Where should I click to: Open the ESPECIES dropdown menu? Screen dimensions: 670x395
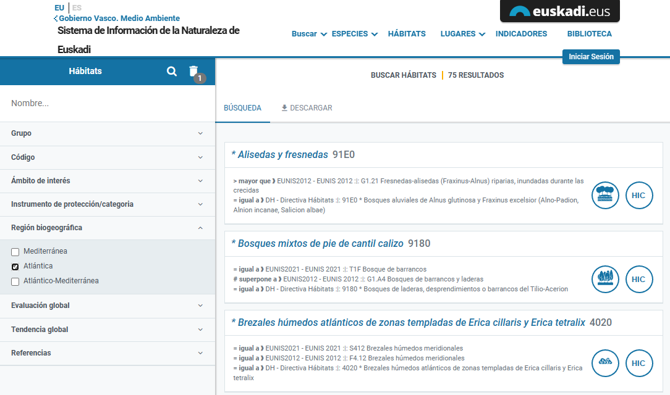pyautogui.click(x=354, y=34)
